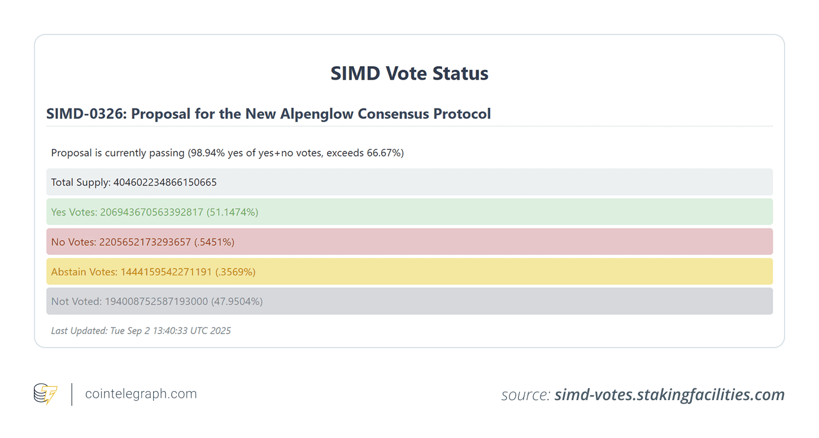Viewport: 819px width, 438px height.
Task: Click the Last Updated timestamp
Action: 141,331
